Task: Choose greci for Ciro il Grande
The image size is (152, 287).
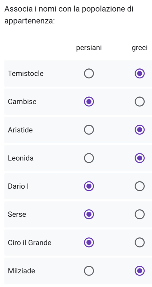Action: coord(140,243)
